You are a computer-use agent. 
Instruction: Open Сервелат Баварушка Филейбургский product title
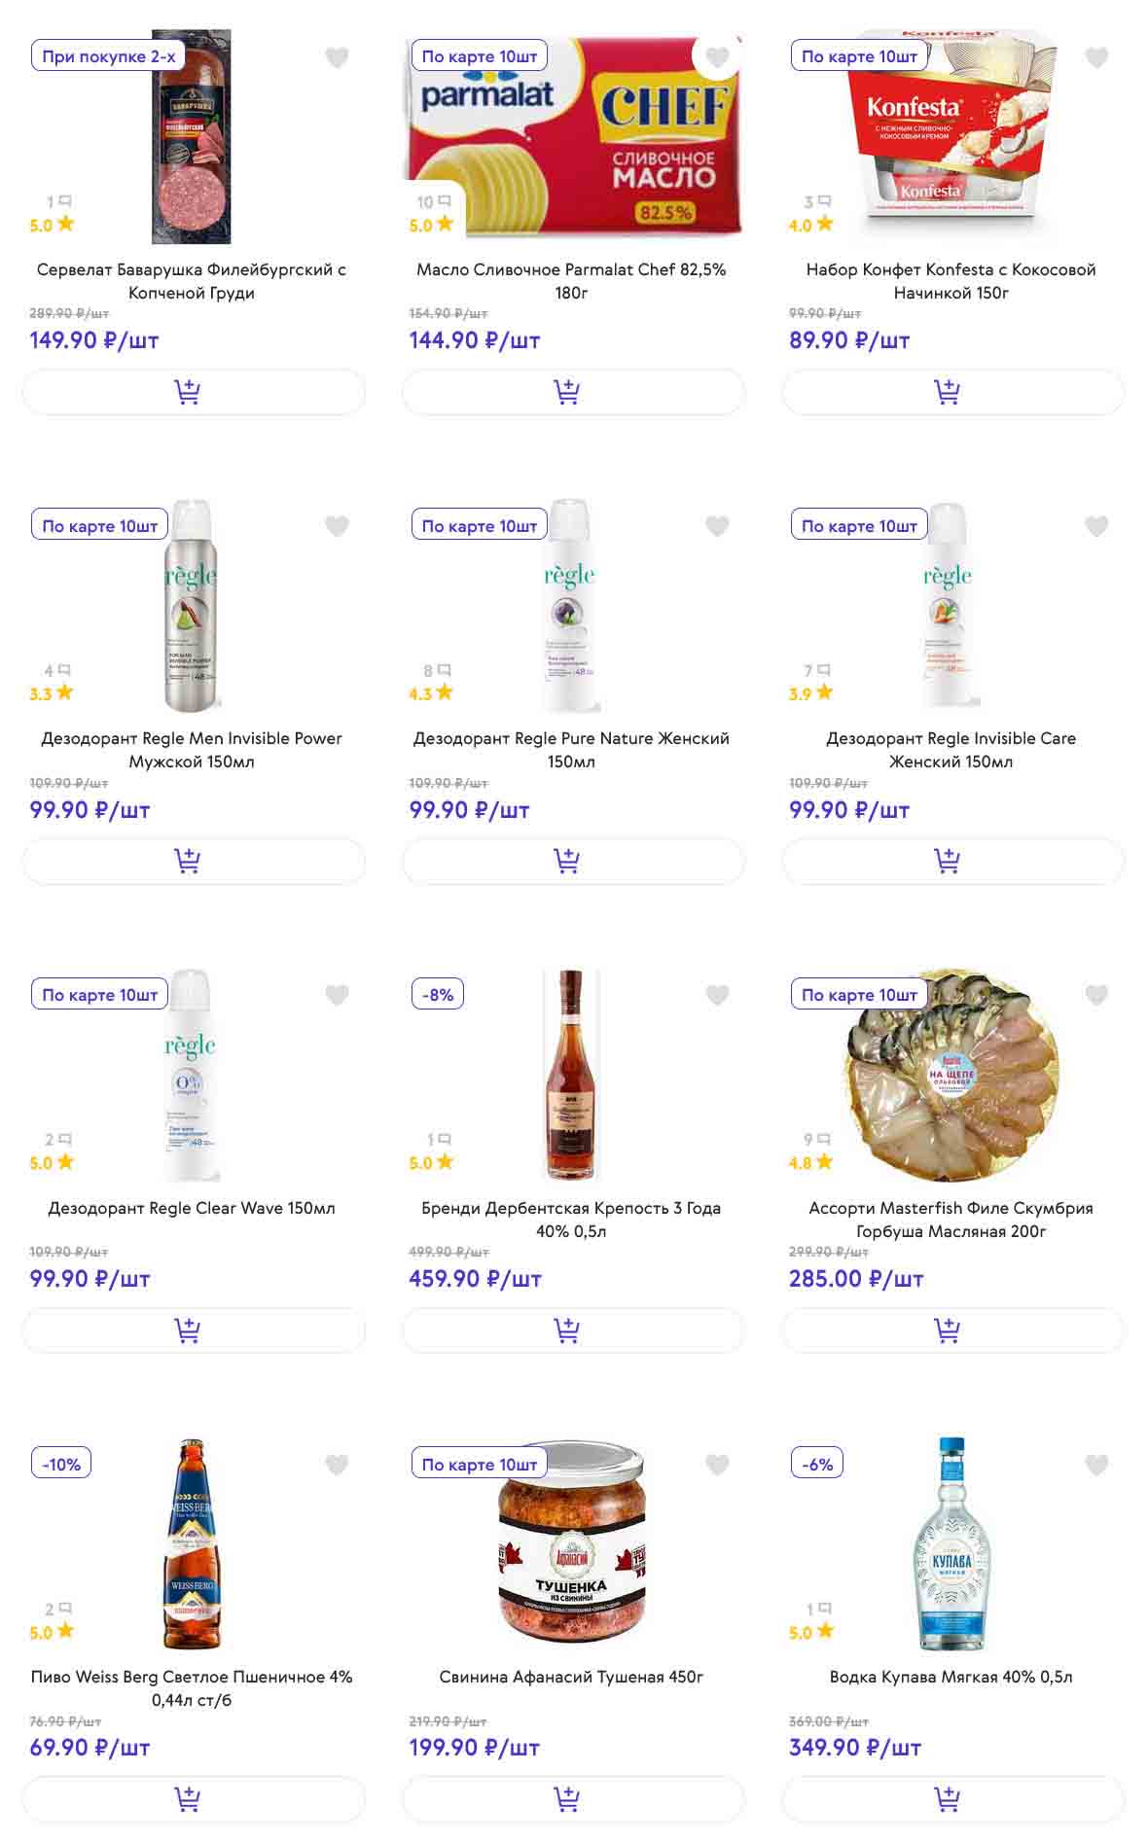[x=192, y=281]
